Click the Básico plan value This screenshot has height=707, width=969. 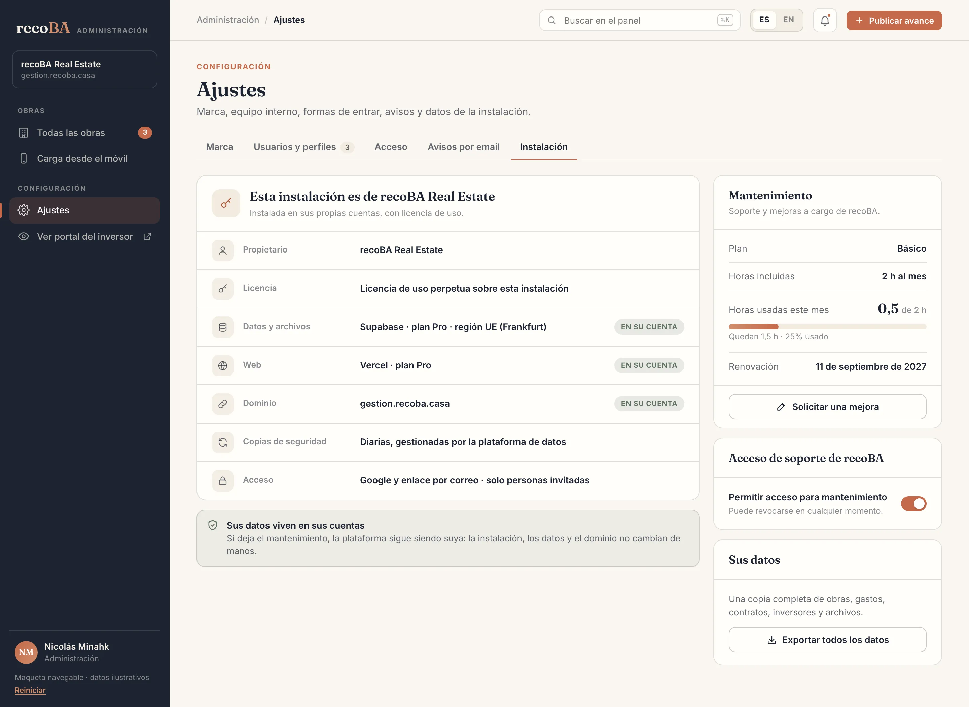(x=911, y=249)
